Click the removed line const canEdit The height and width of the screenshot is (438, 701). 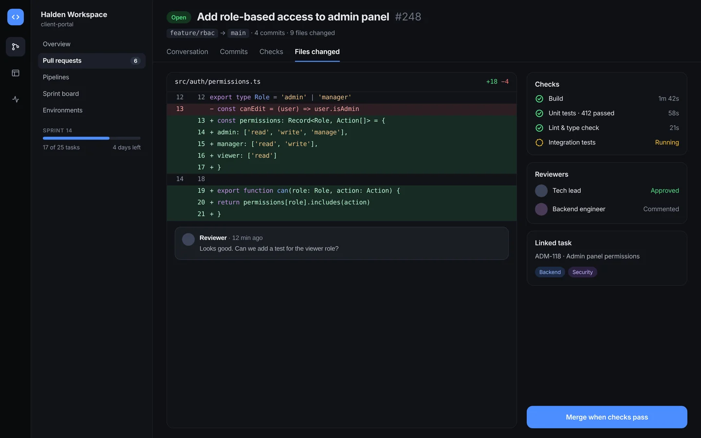coord(342,109)
